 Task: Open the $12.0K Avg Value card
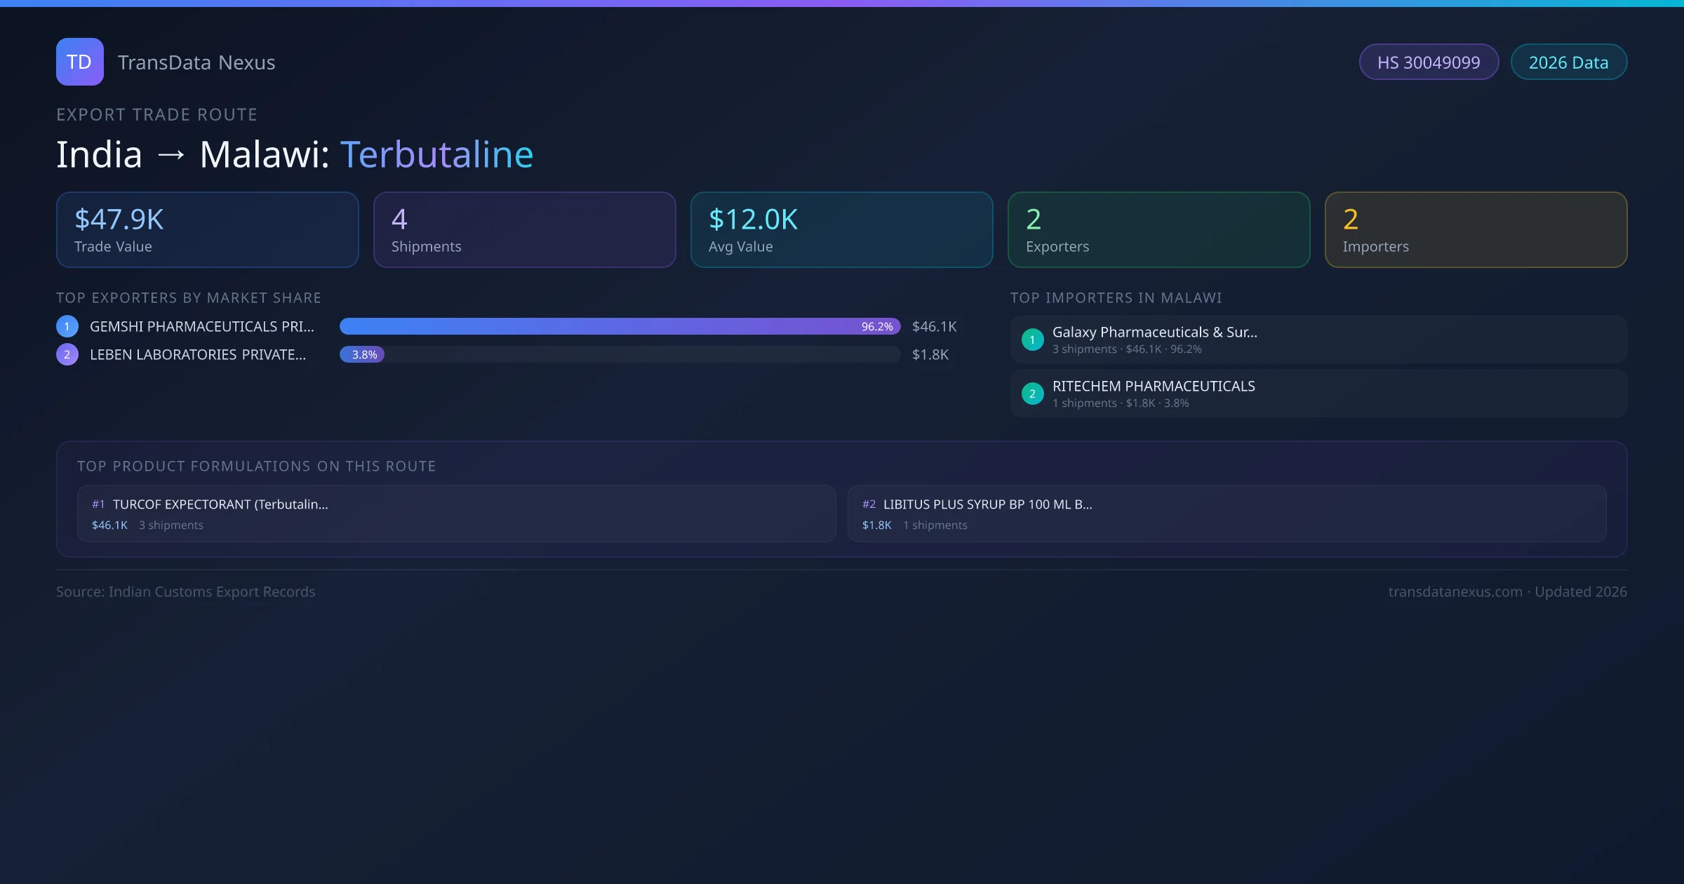point(841,230)
